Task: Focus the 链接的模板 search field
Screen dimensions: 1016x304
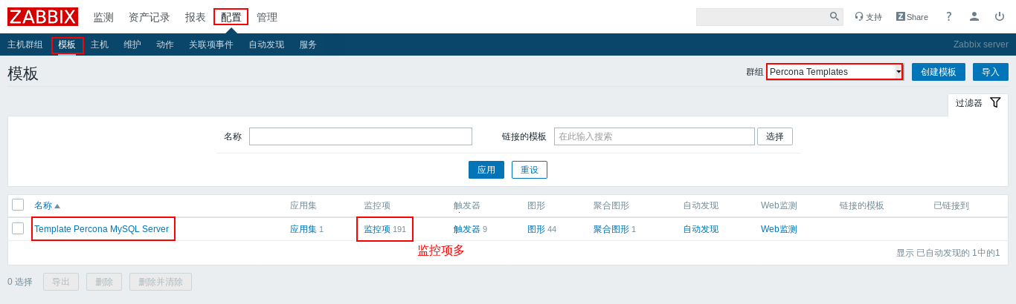Action: 655,136
